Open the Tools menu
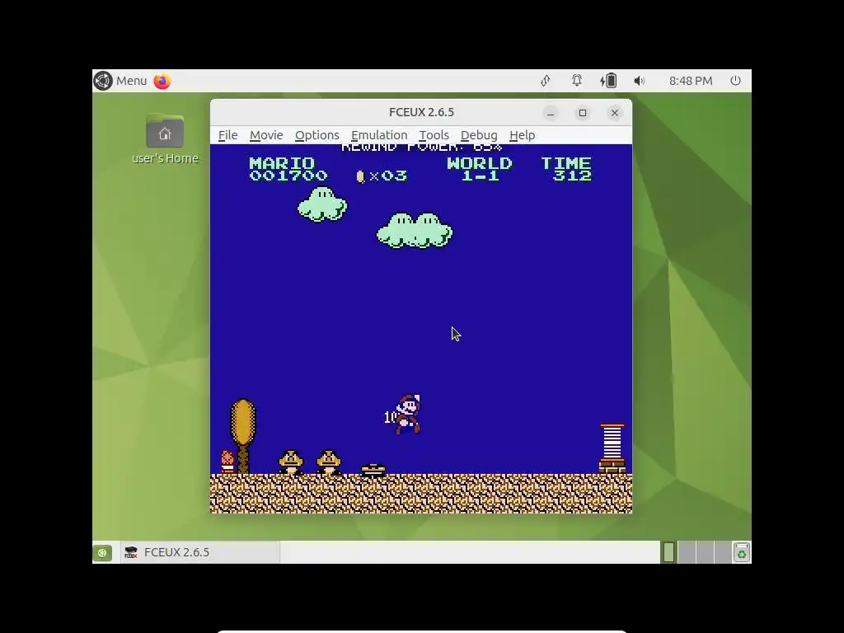Viewport: 844px width, 633px height. pyautogui.click(x=434, y=135)
